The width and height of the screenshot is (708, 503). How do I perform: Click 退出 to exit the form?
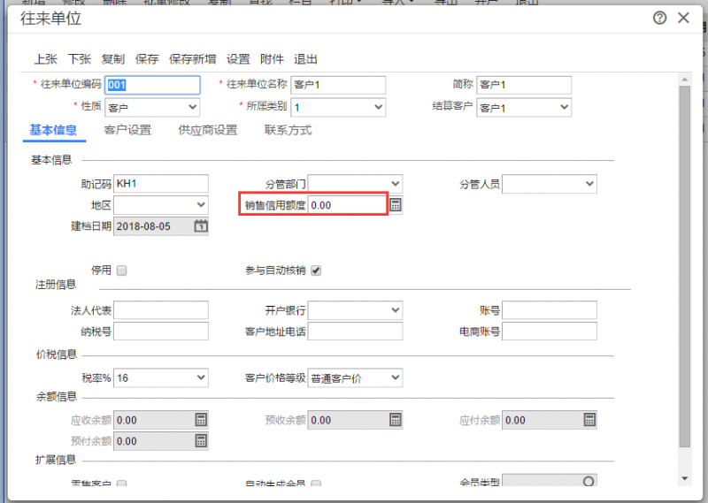coord(305,59)
